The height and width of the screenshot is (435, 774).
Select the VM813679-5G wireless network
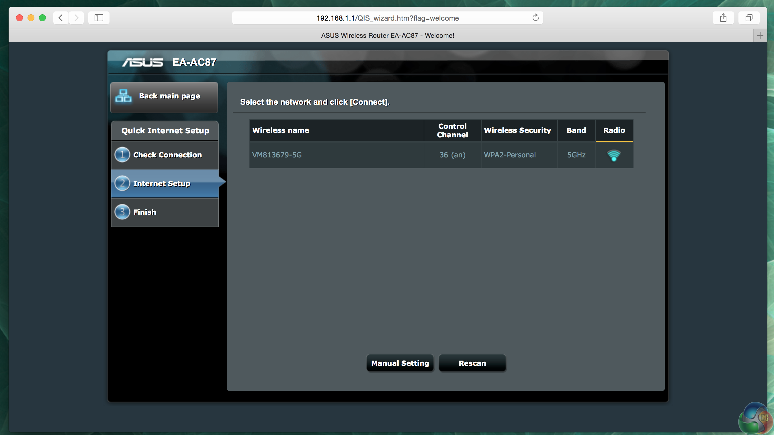(277, 155)
